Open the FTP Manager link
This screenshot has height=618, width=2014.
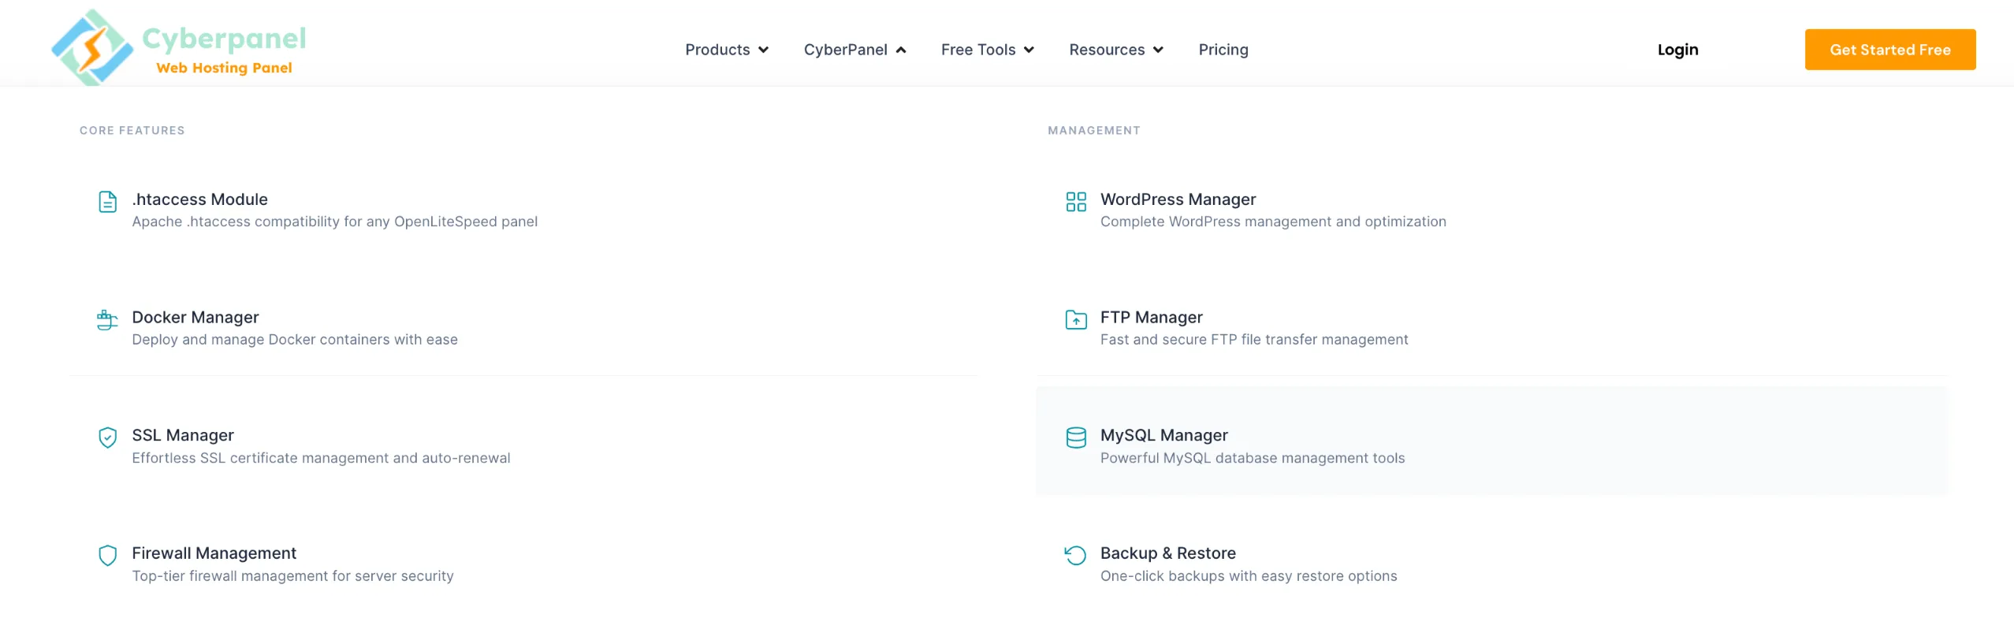pyautogui.click(x=1151, y=317)
